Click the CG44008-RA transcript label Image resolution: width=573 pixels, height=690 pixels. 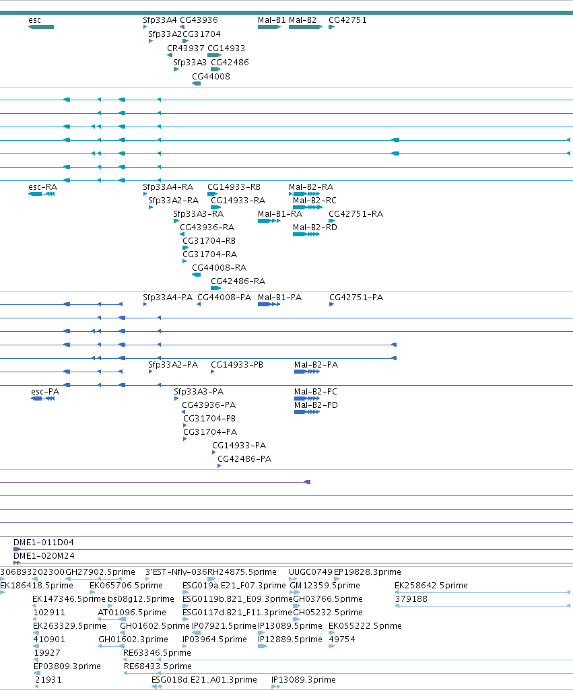tap(219, 267)
